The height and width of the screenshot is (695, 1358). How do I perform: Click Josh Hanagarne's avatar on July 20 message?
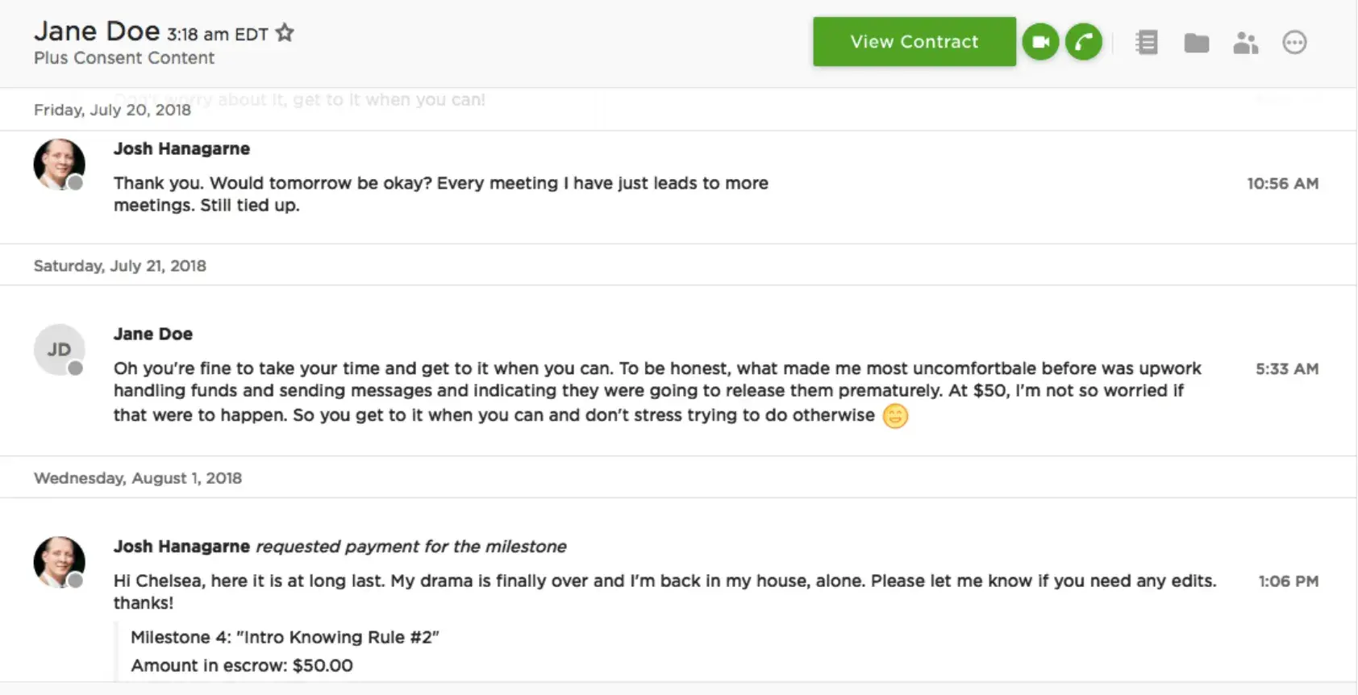59,164
